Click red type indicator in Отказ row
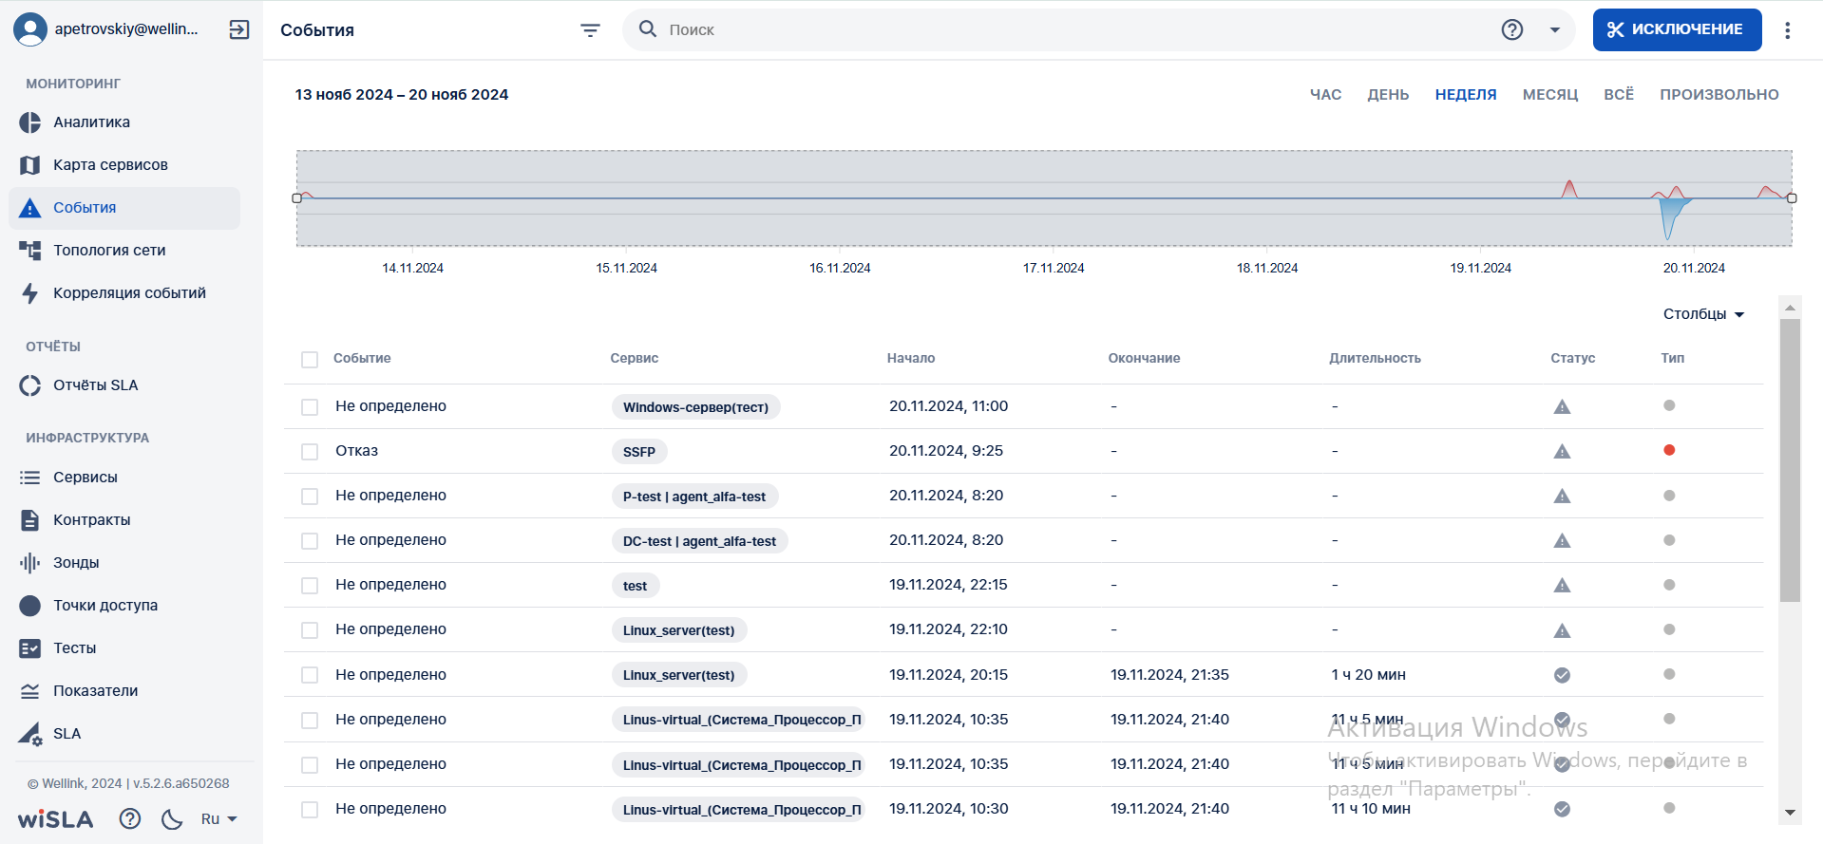The height and width of the screenshot is (844, 1823). pyautogui.click(x=1669, y=450)
